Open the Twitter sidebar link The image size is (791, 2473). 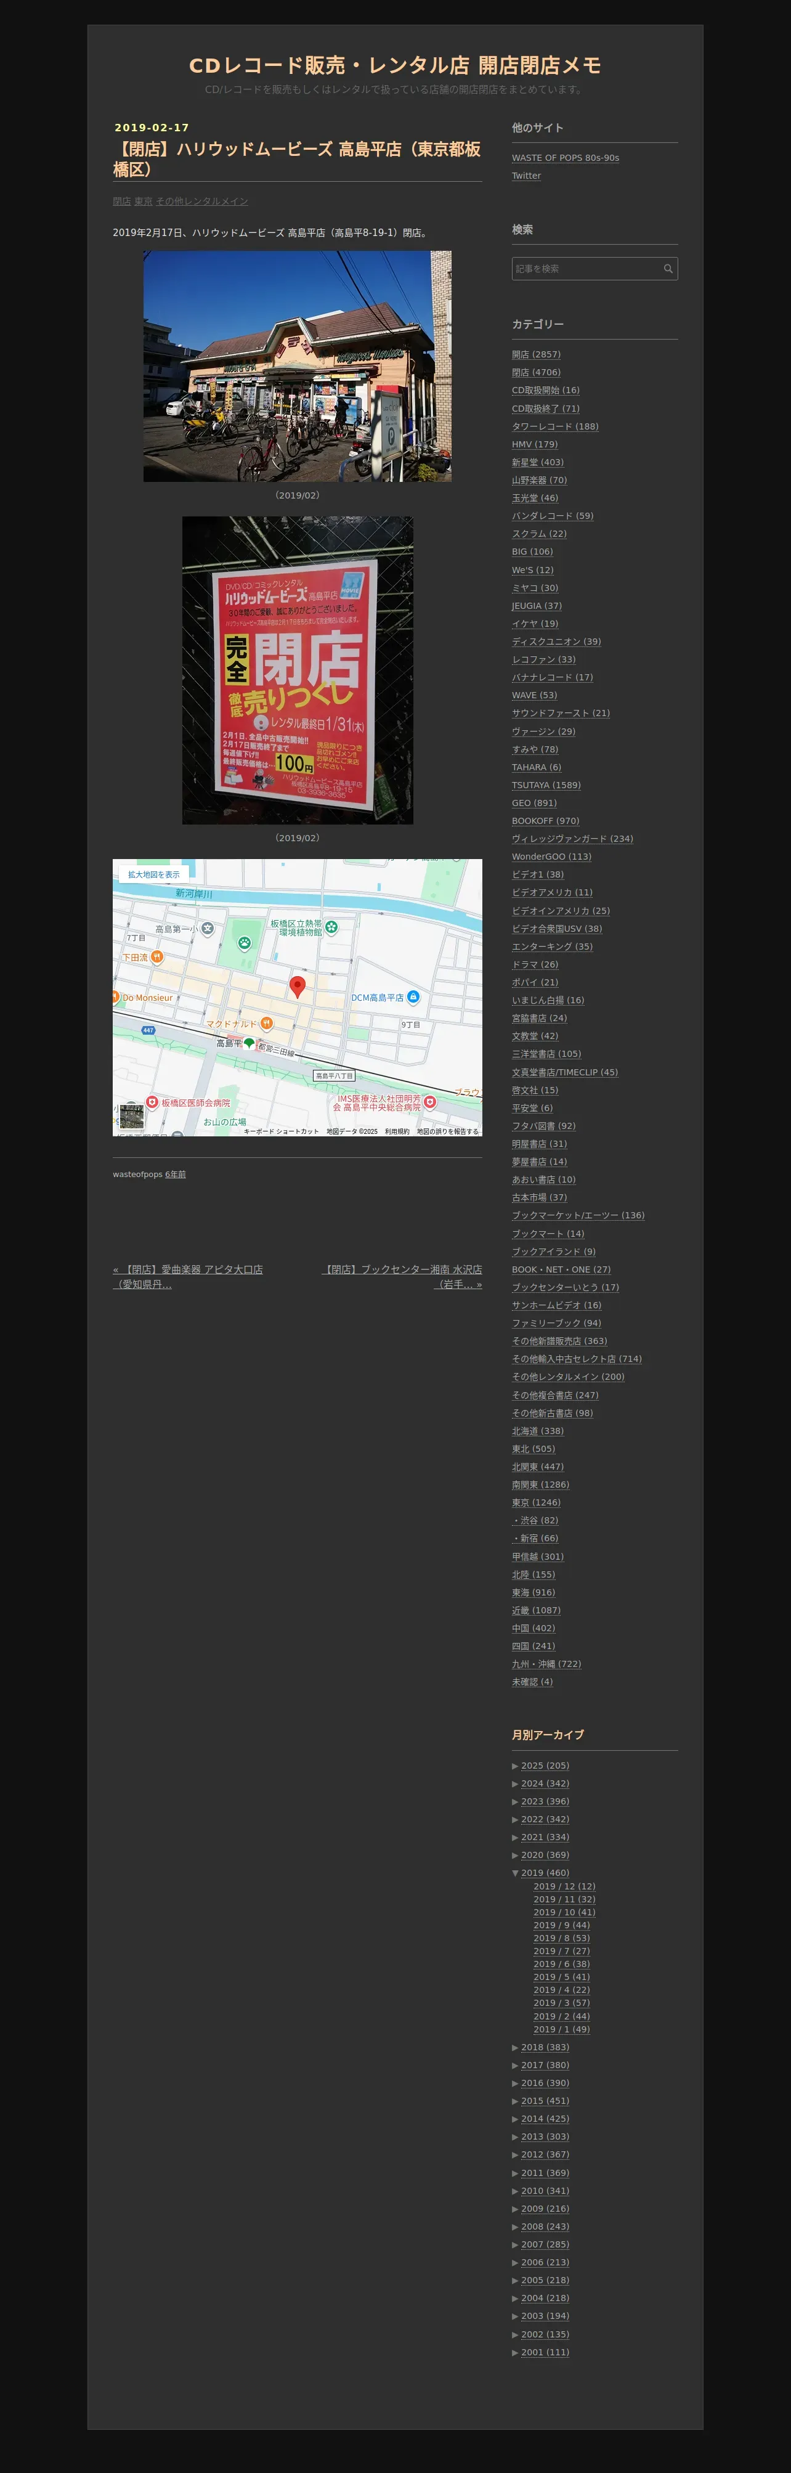pos(526,176)
